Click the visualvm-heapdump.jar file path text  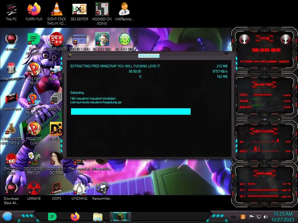96,100
